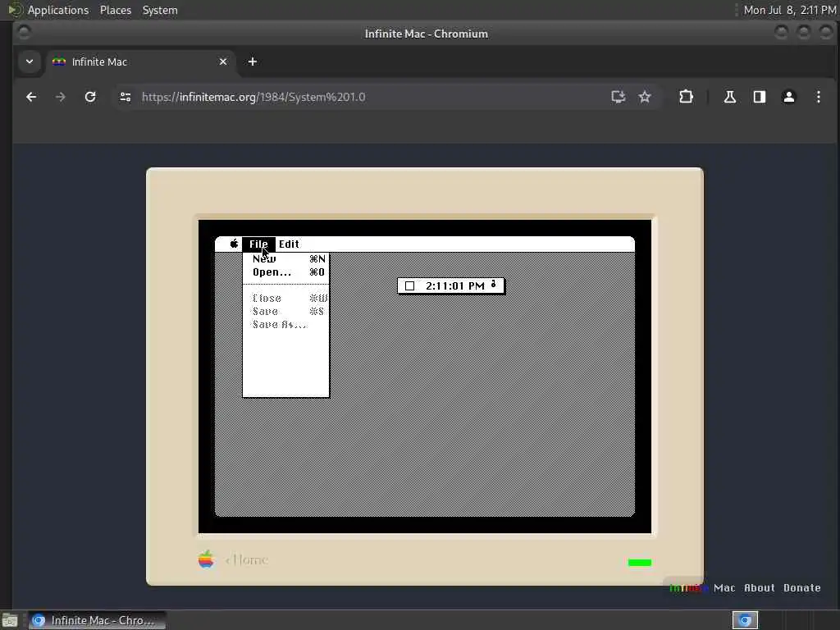
Task: Click the green power indicator light
Action: [640, 563]
